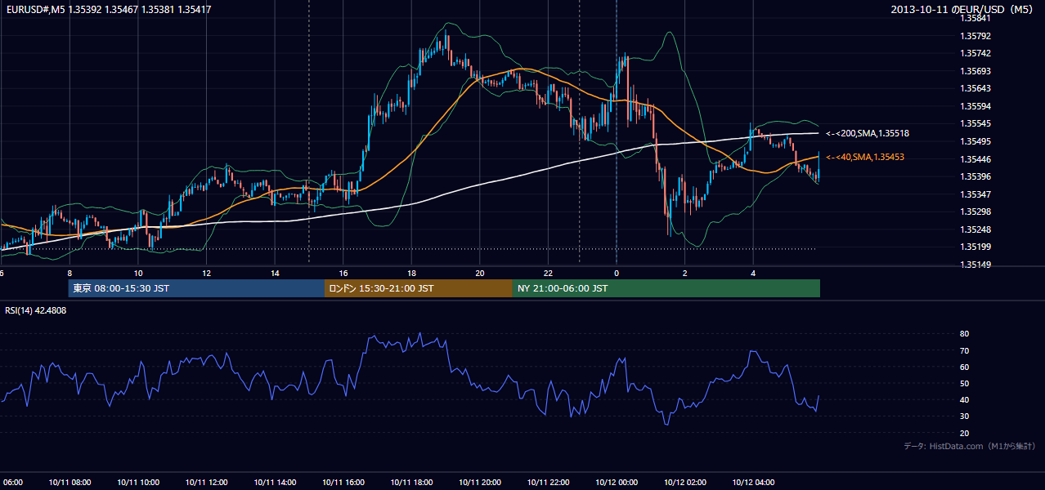Click price level 1.35347 on the axis
The height and width of the screenshot is (490, 1045).
click(975, 194)
